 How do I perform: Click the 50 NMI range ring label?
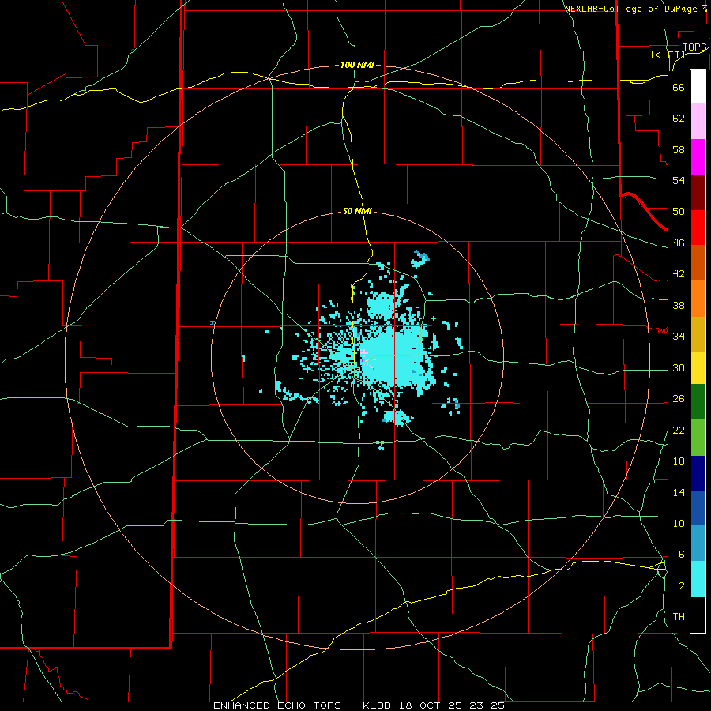click(357, 211)
